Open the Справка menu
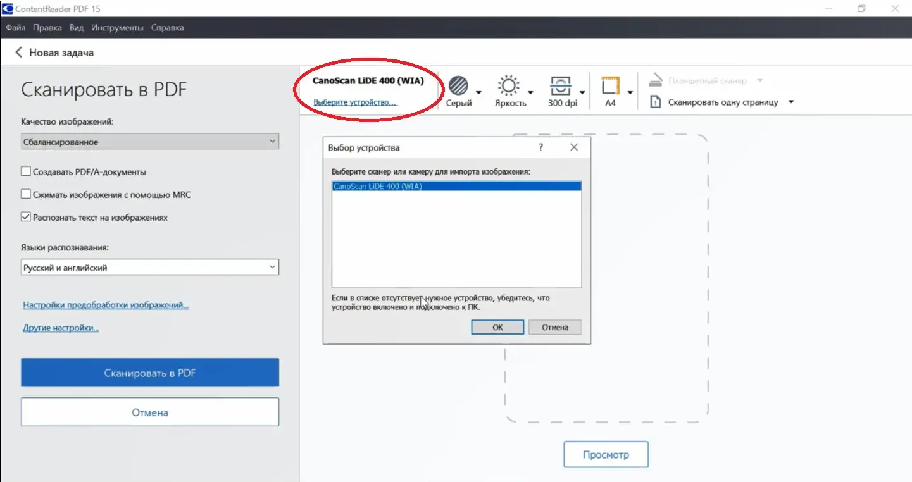This screenshot has width=912, height=482. click(x=168, y=28)
